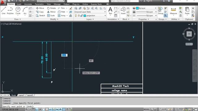Expand the Annotation panel
This screenshot has width=198, height=111.
113,19
